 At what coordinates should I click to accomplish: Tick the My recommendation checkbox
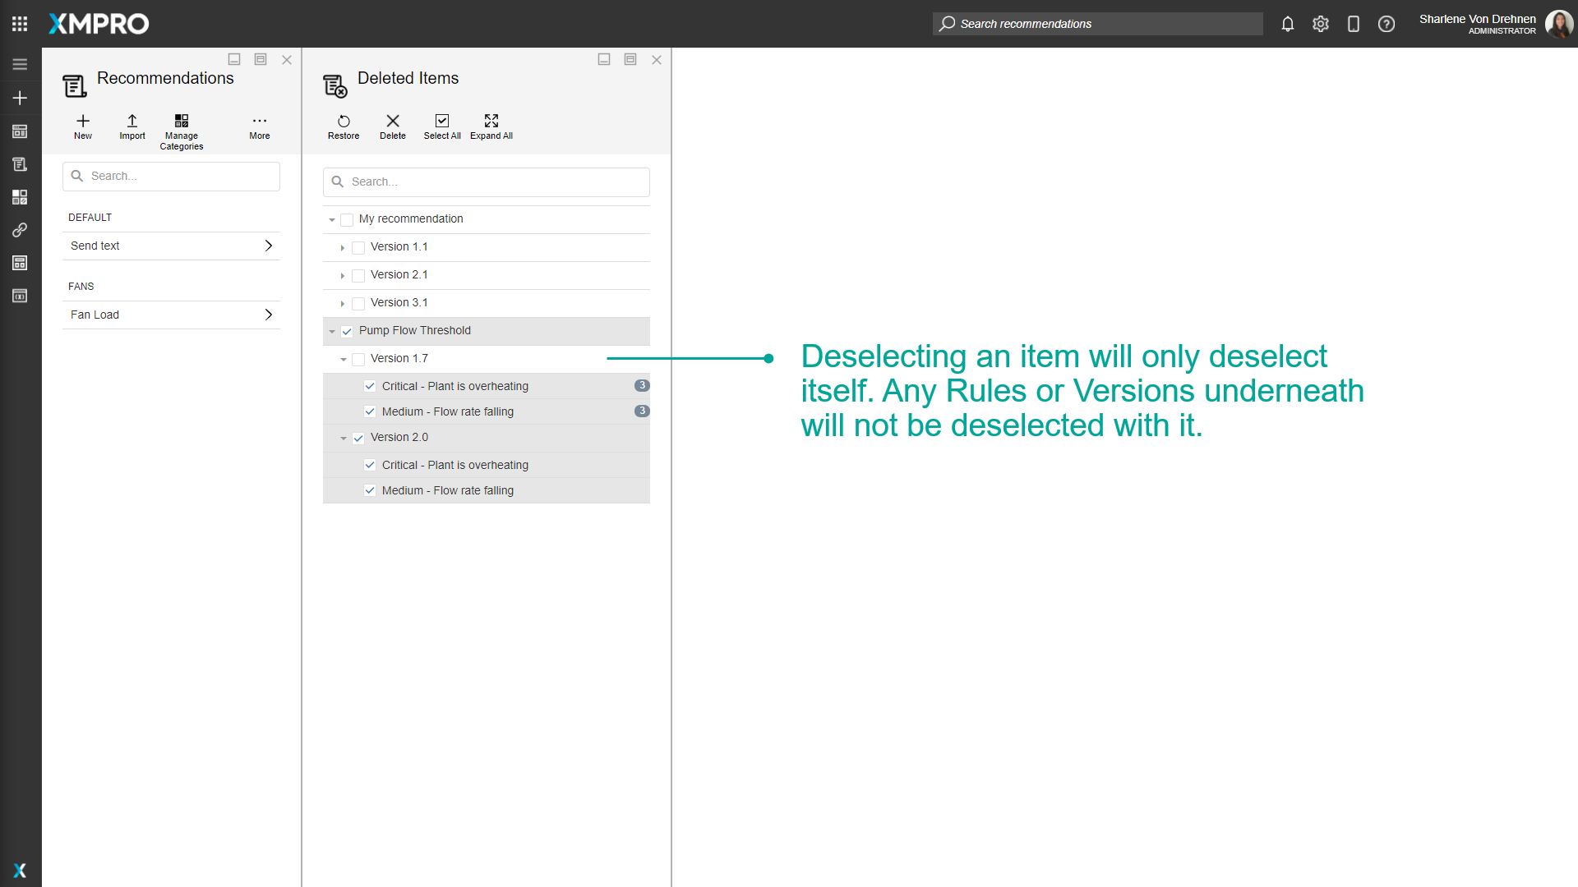tap(347, 219)
